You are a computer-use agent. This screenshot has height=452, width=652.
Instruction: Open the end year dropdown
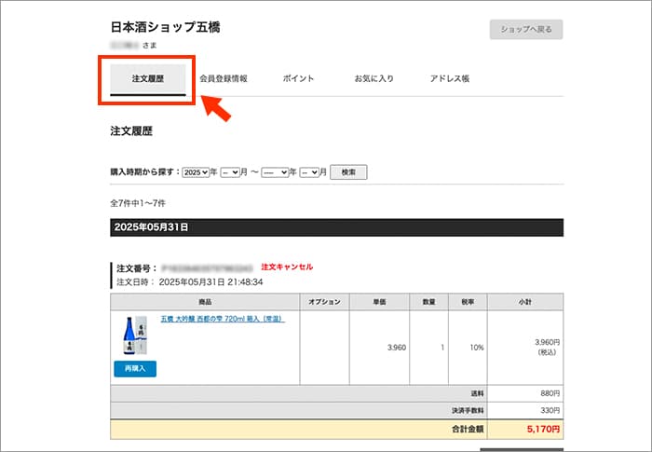[274, 172]
